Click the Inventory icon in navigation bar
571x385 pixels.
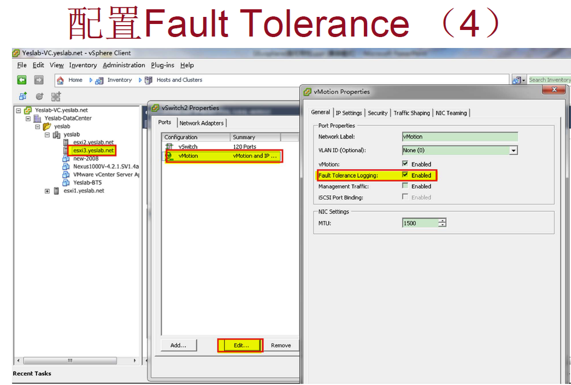(x=99, y=80)
